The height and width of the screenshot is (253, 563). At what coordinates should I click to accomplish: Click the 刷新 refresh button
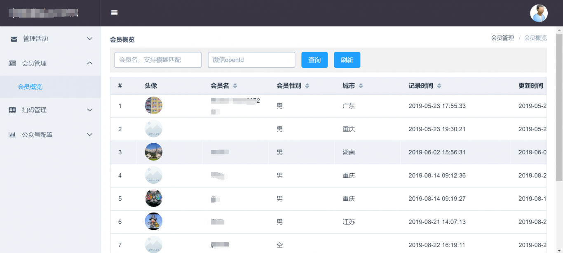[347, 59]
